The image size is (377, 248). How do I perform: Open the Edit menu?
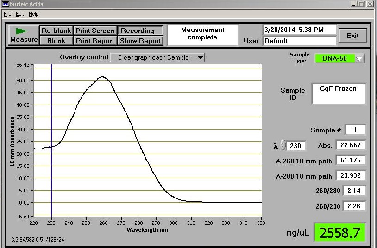coord(20,14)
